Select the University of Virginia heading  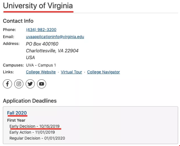pyautogui.click(x=38, y=6)
